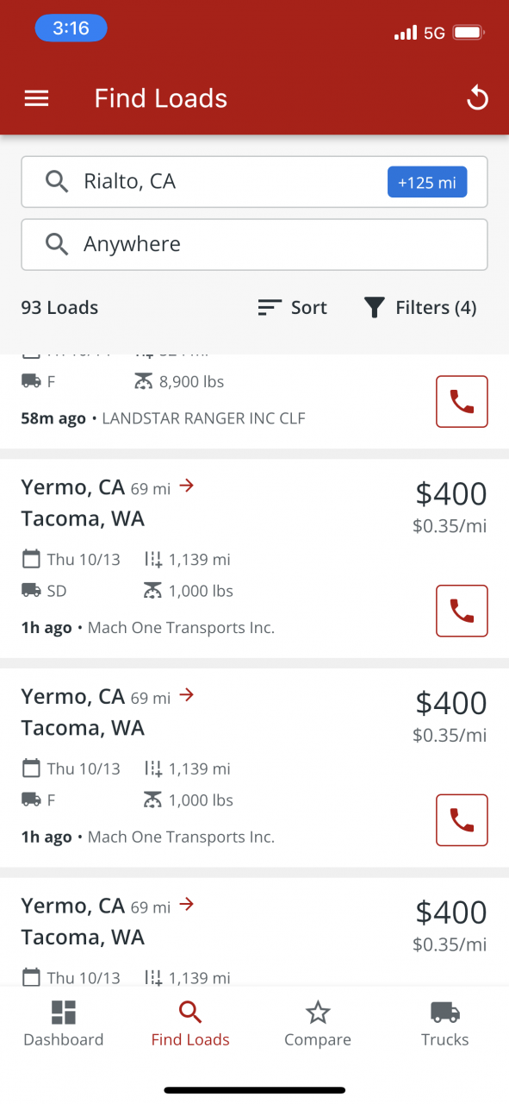This screenshot has width=509, height=1104.
Task: Click the Rialto, CA search magnifier icon
Action: [57, 181]
